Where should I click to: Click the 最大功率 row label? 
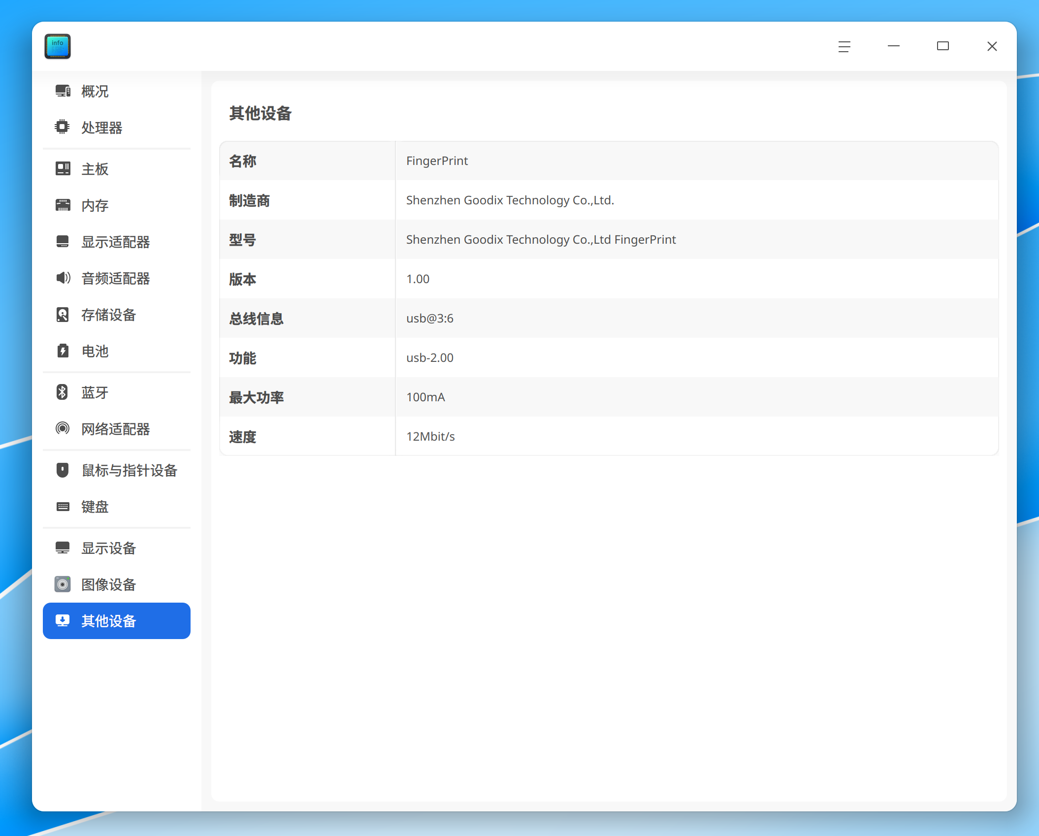257,397
